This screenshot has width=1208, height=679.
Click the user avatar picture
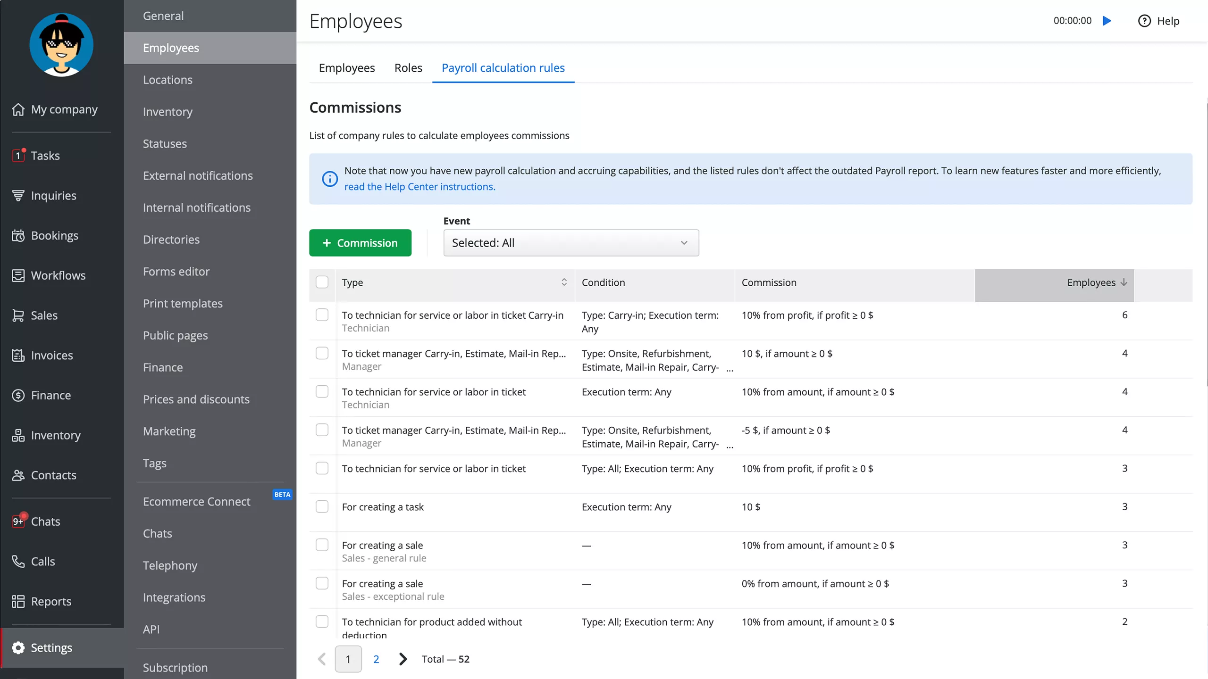[61, 45]
